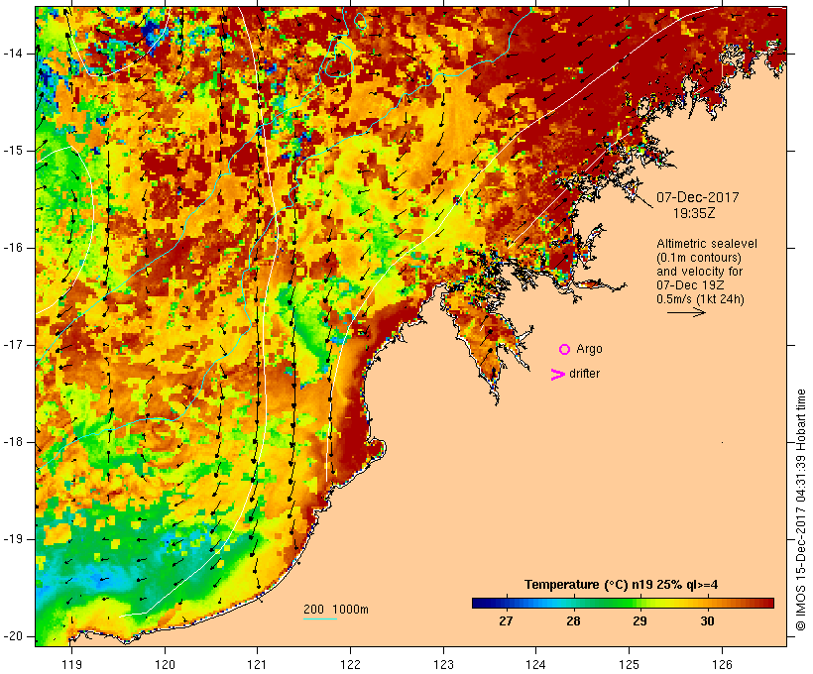The image size is (813, 674).
Task: Click the latitude axis label '-19'
Action: pos(14,539)
